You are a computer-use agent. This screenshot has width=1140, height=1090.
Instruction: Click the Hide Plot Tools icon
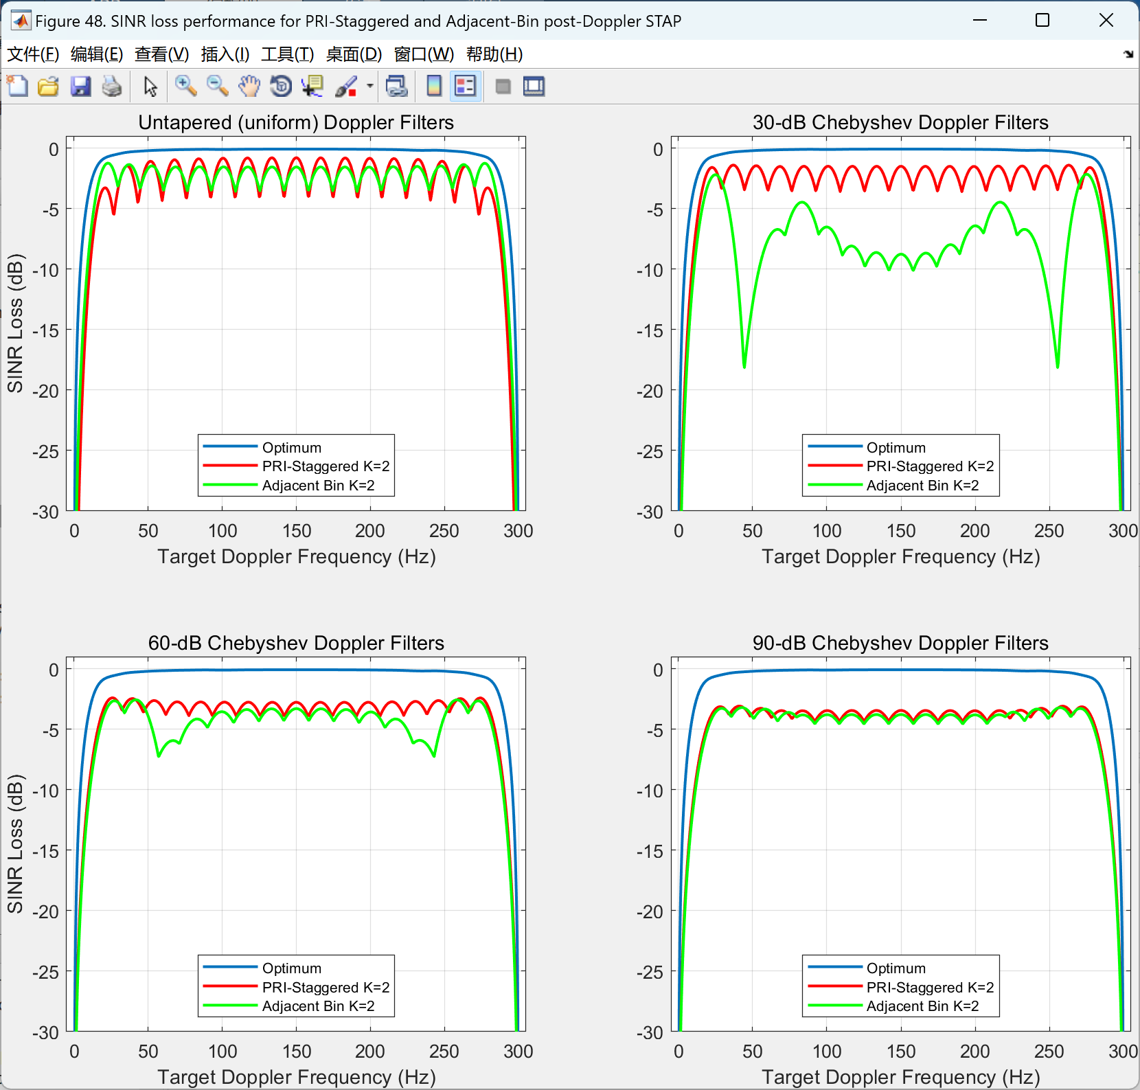(503, 86)
